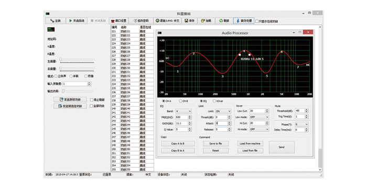Click the Copy A to B button
Screen dimensions: 367x193
178,143
